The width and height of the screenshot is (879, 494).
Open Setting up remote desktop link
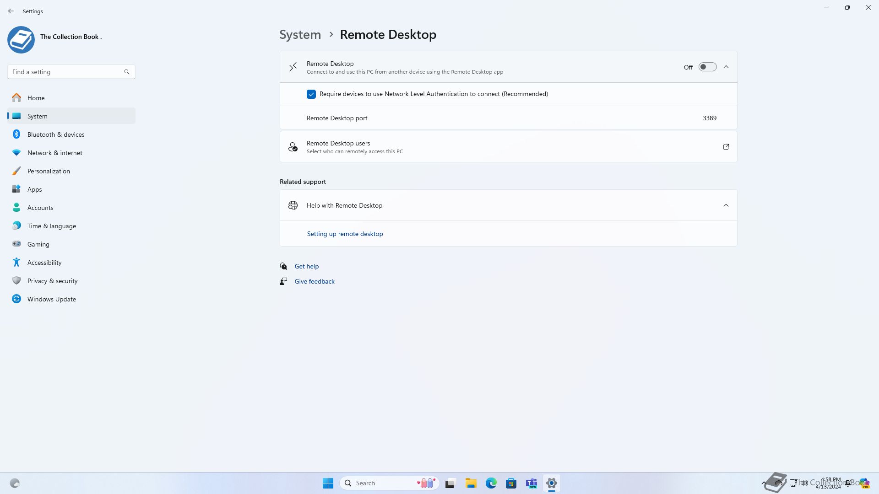click(345, 234)
